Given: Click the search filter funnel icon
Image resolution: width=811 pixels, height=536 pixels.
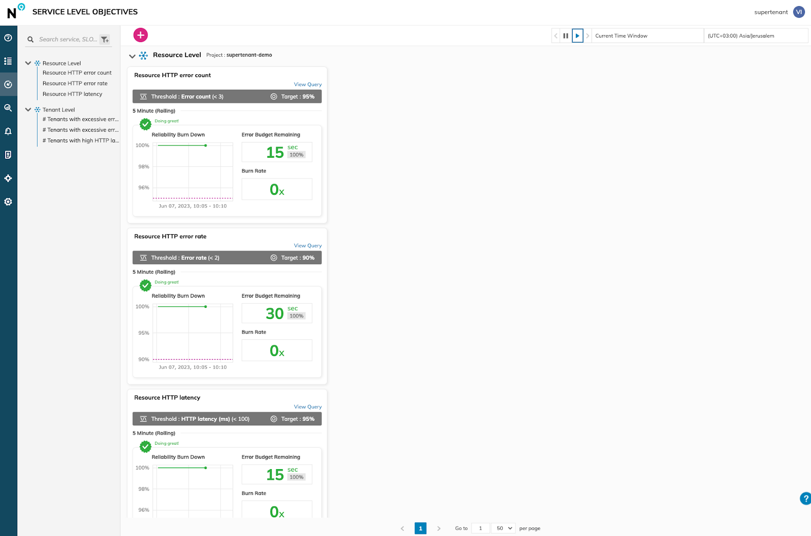Looking at the screenshot, I should click(105, 40).
